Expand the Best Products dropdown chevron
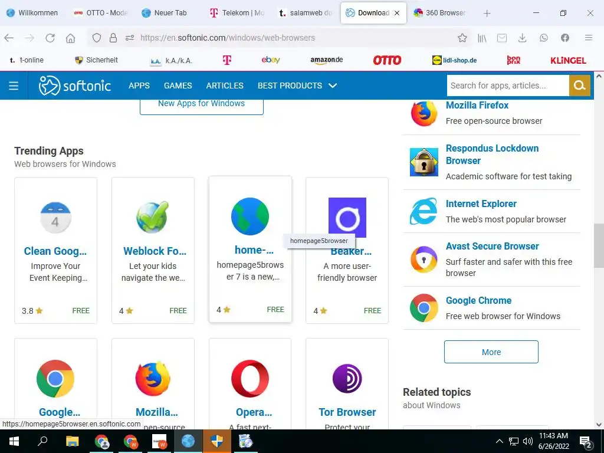 click(333, 86)
